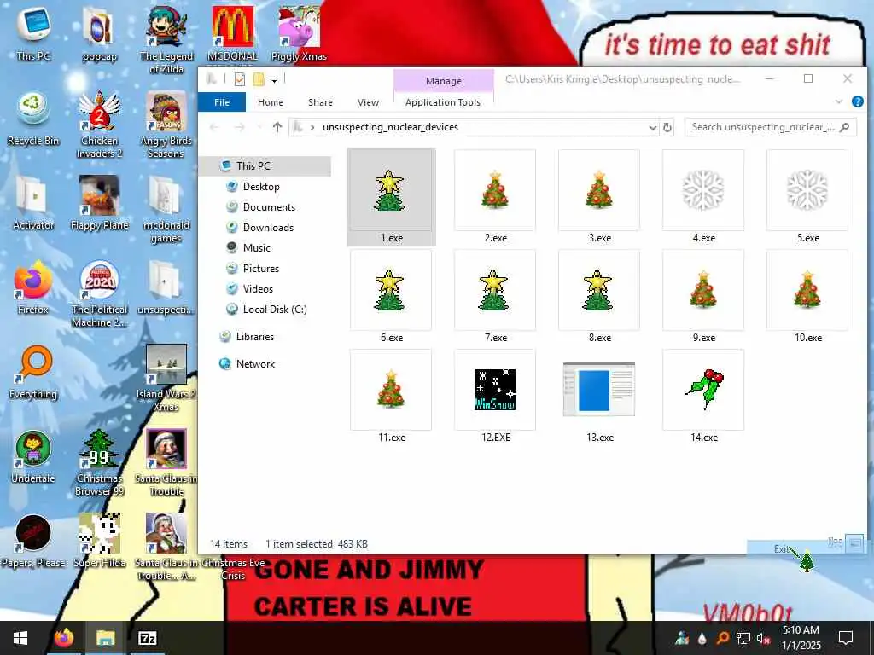This screenshot has height=655, width=874.
Task: Open Videos in the navigation pane
Action: (258, 289)
